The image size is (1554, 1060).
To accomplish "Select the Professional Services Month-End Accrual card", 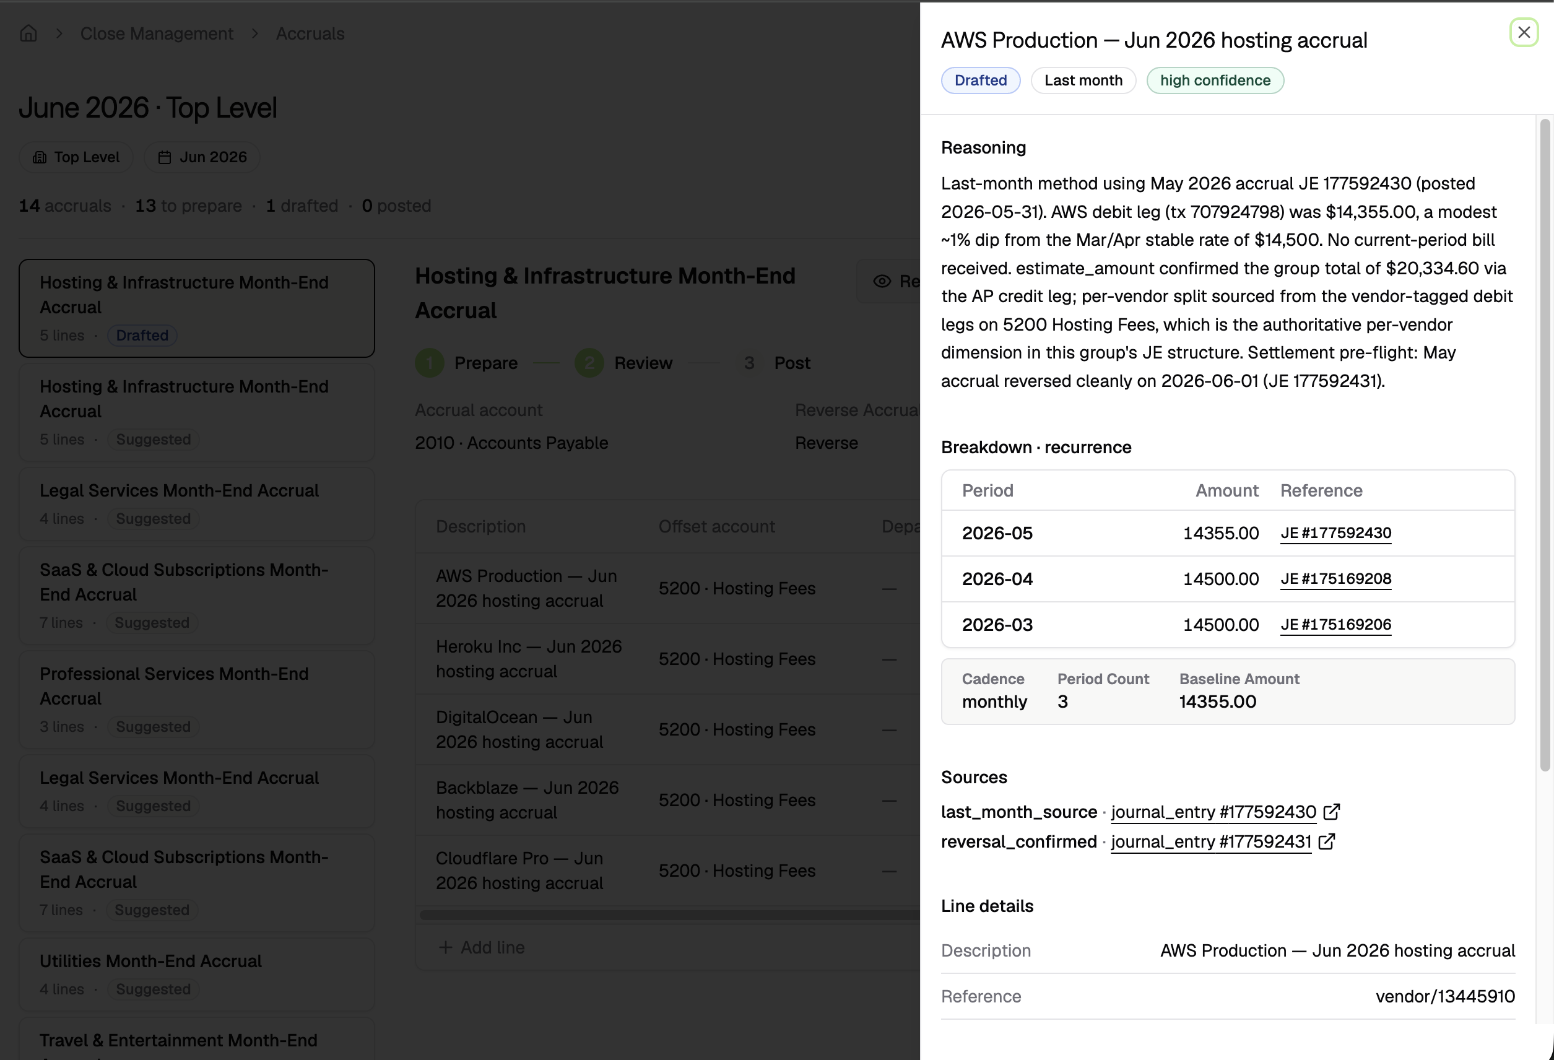I will coord(197,700).
